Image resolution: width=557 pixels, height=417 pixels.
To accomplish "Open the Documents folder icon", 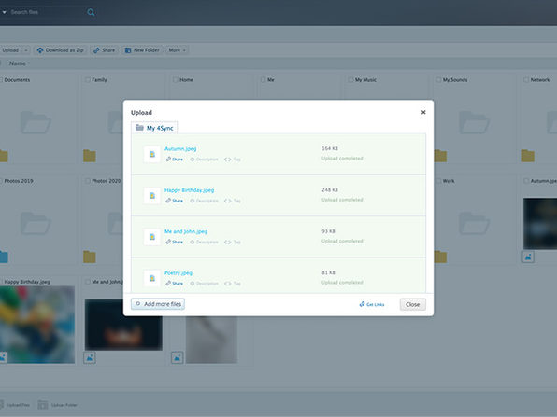I will tap(36, 122).
